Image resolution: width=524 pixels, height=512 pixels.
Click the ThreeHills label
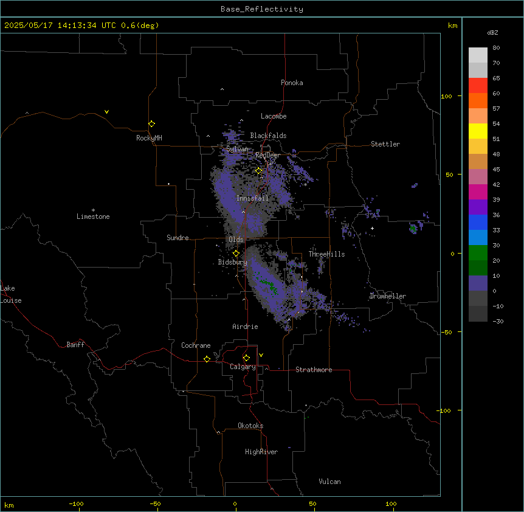[x=326, y=254]
